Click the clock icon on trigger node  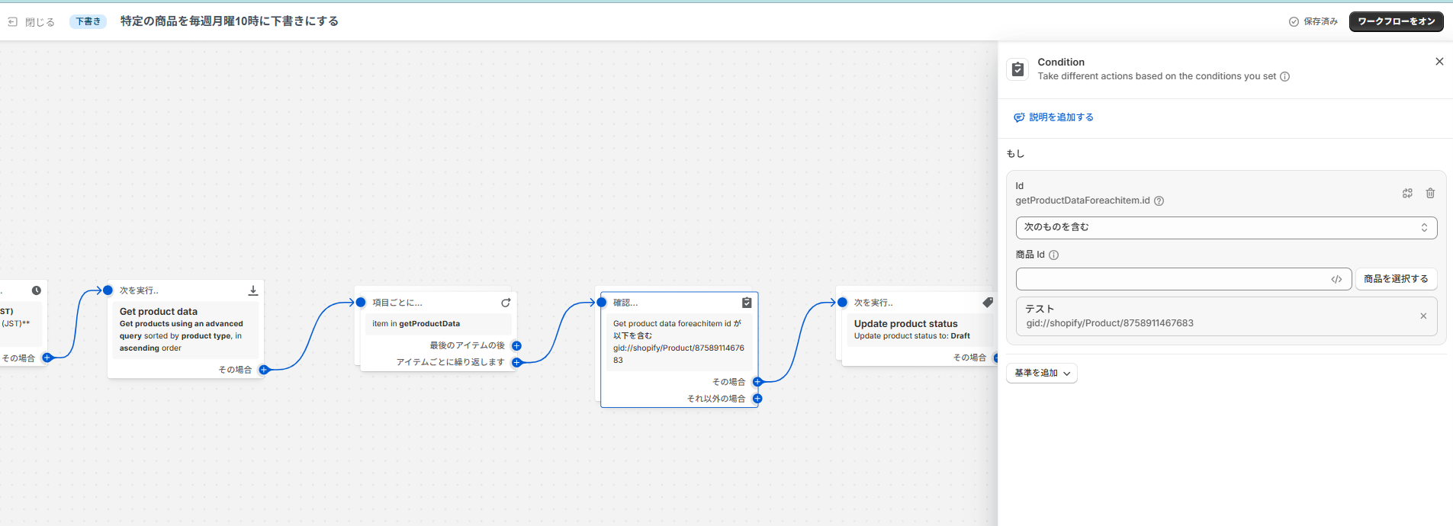click(36, 290)
